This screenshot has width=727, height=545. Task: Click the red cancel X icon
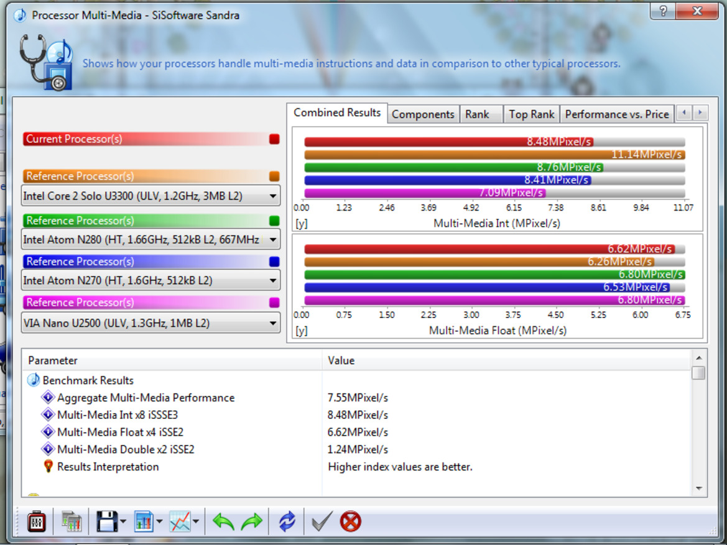pyautogui.click(x=351, y=522)
